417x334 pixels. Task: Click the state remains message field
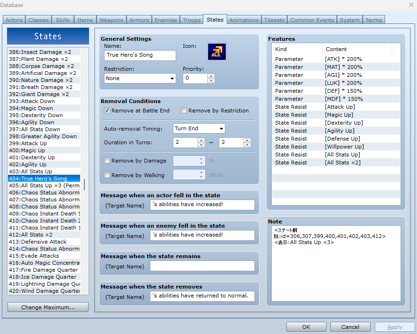pos(202,266)
